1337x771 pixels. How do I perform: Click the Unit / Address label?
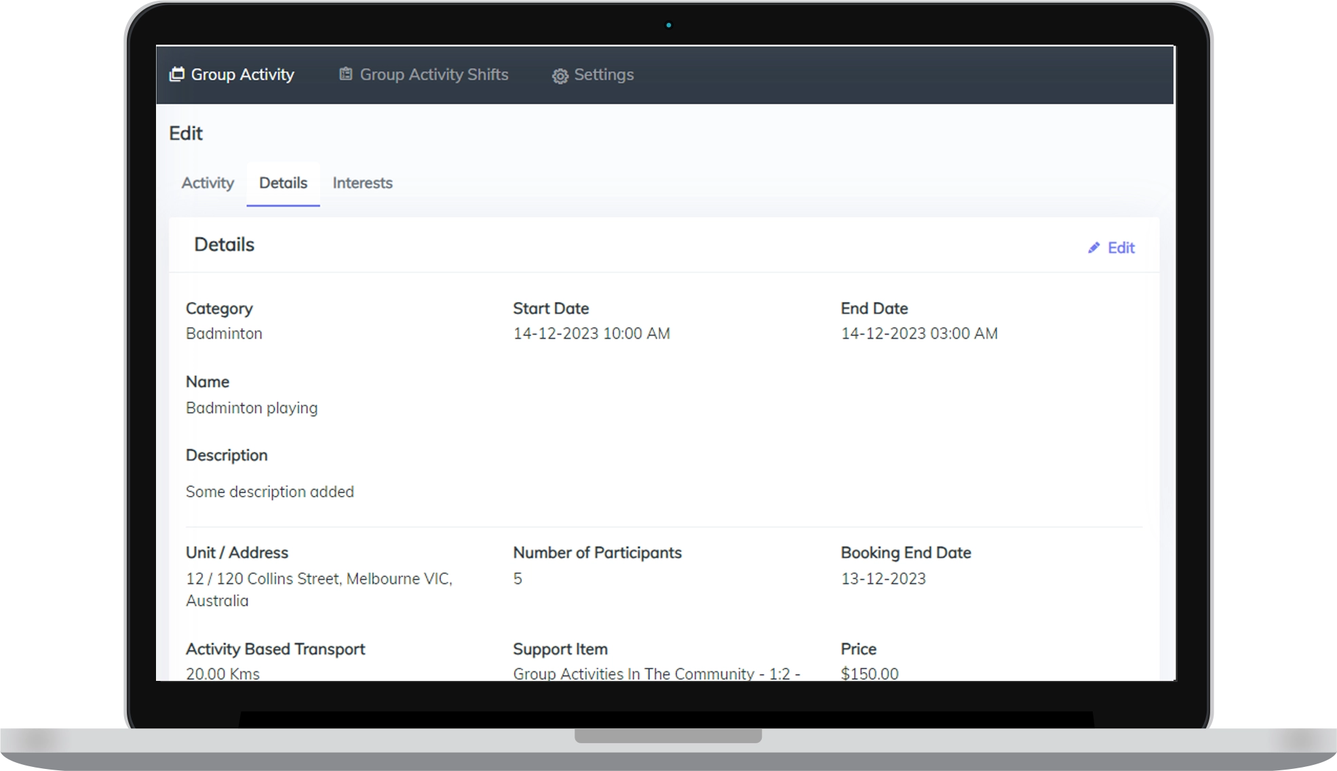click(237, 553)
